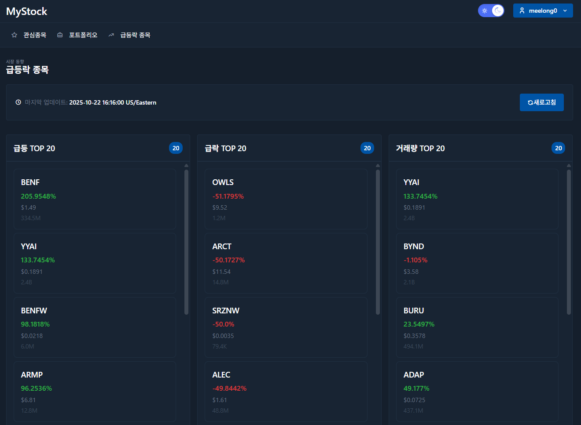Viewport: 581px width, 425px height.
Task: Select the BENF stock card
Action: coord(95,199)
